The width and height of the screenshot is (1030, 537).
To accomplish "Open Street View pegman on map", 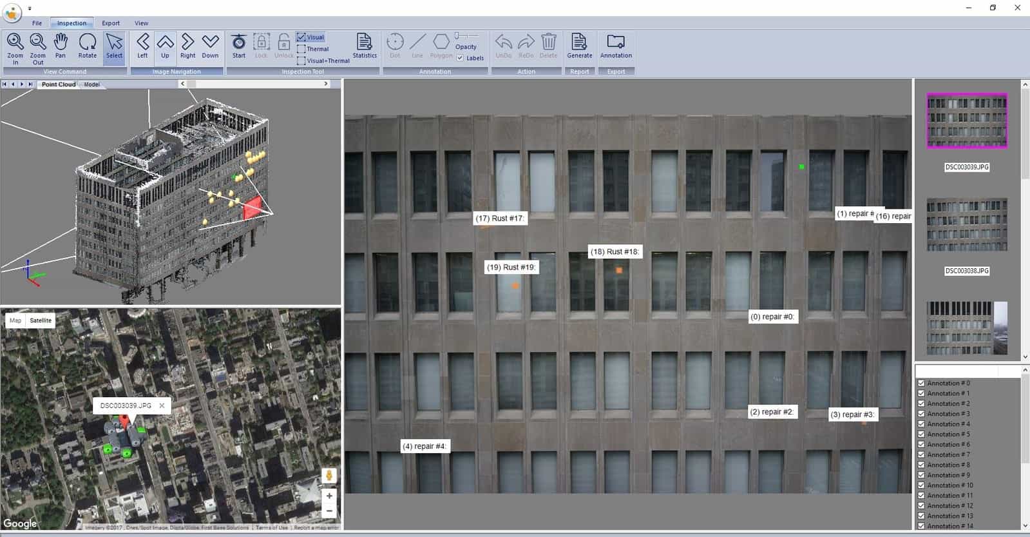I will click(329, 476).
